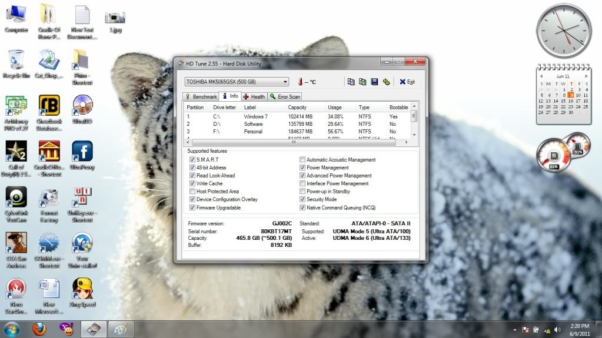The image size is (602, 338).
Task: Switch to the Benchmark tab
Action: pyautogui.click(x=201, y=96)
